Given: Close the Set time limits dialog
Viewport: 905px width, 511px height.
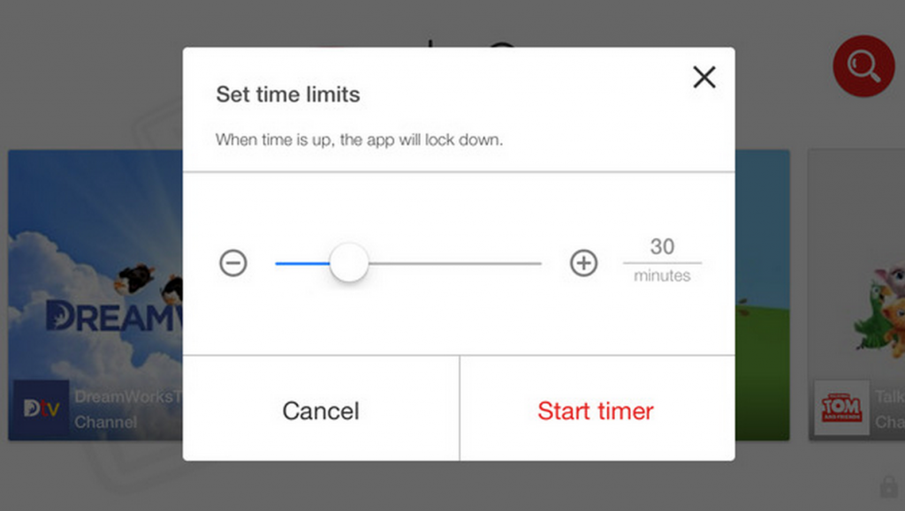Looking at the screenshot, I should (704, 77).
